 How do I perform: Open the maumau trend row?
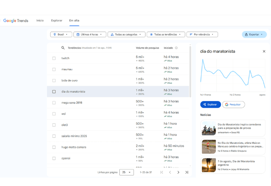[x=118, y=69]
